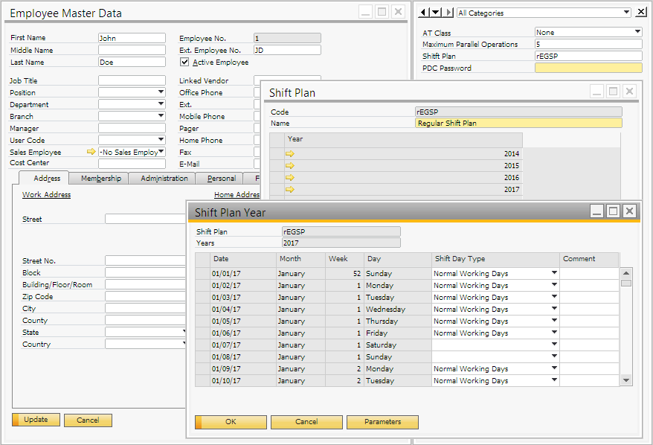
Task: Switch to the Membership tab
Action: [x=100, y=179]
